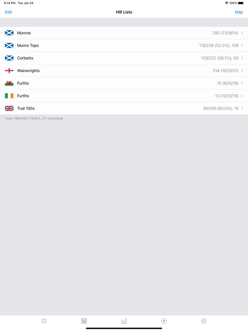248x331 pixels.
Task: Open the checklist tab icon
Action: (x=44, y=321)
